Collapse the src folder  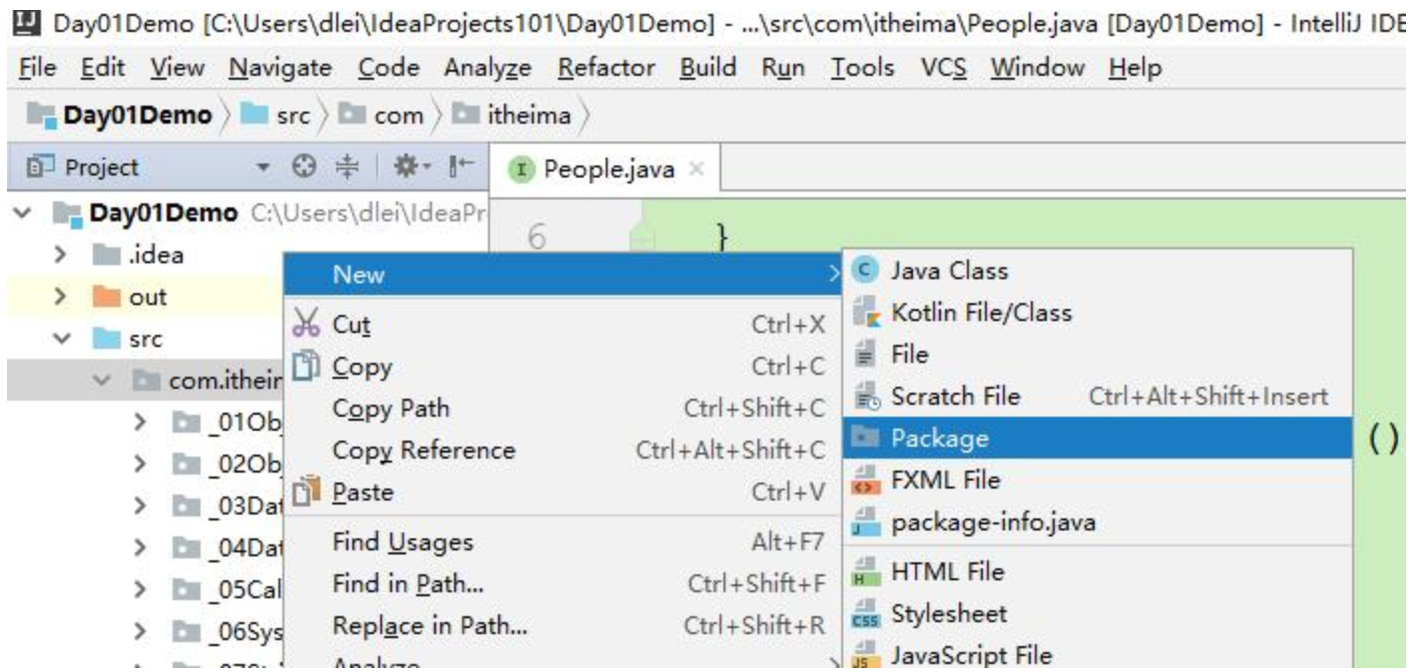point(62,339)
